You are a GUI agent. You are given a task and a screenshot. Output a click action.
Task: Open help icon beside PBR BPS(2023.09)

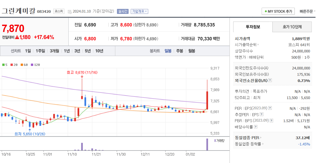pos(272,121)
